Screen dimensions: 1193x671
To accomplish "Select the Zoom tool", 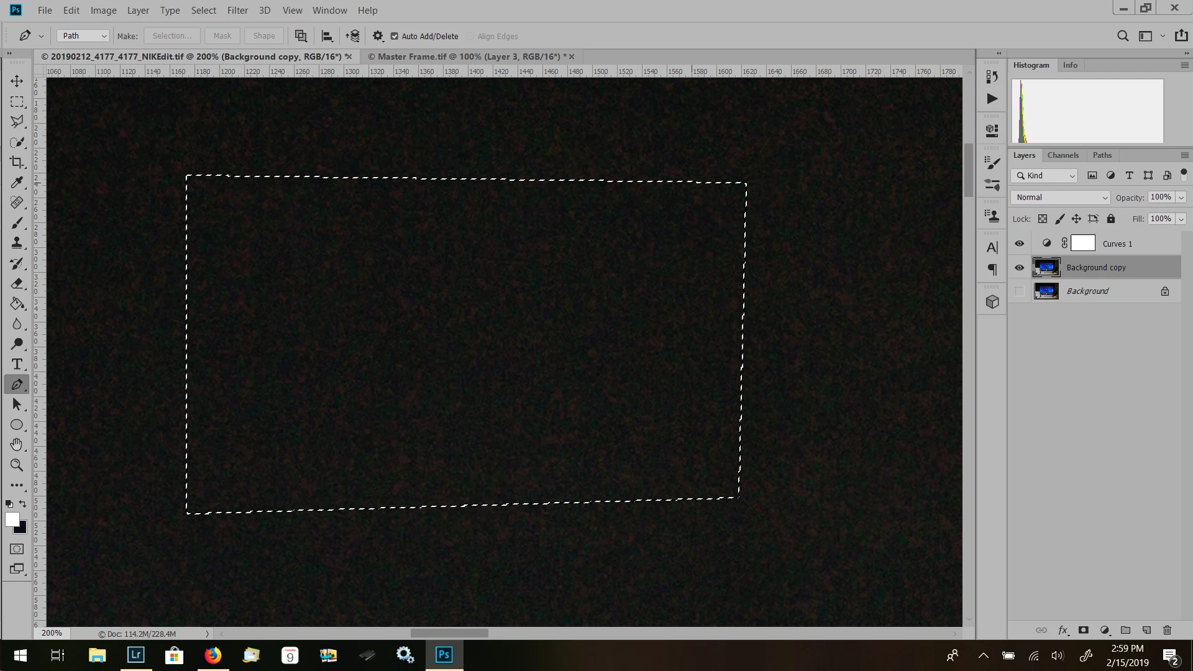I will [17, 465].
